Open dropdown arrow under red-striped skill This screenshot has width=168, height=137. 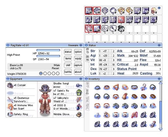tap(121, 24)
